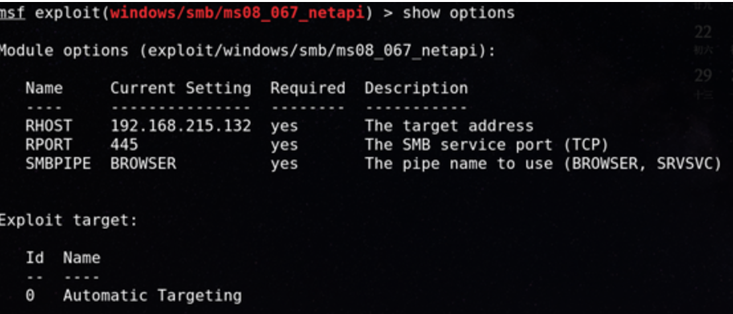Screen dimensions: 733x314
Task: Click the msf prompt text
Action: 13,13
